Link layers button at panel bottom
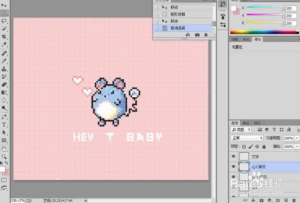The height and width of the screenshot is (203, 300). (x=245, y=200)
